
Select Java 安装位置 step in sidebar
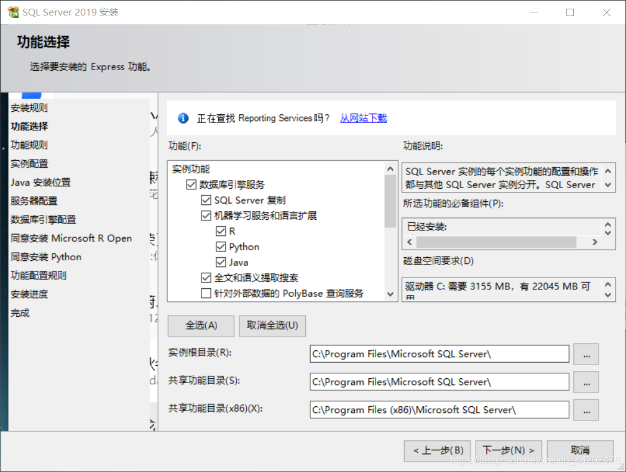(40, 183)
